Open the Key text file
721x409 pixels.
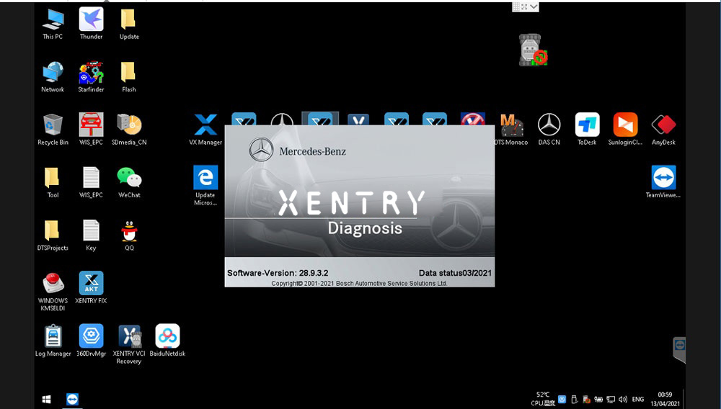pyautogui.click(x=91, y=235)
